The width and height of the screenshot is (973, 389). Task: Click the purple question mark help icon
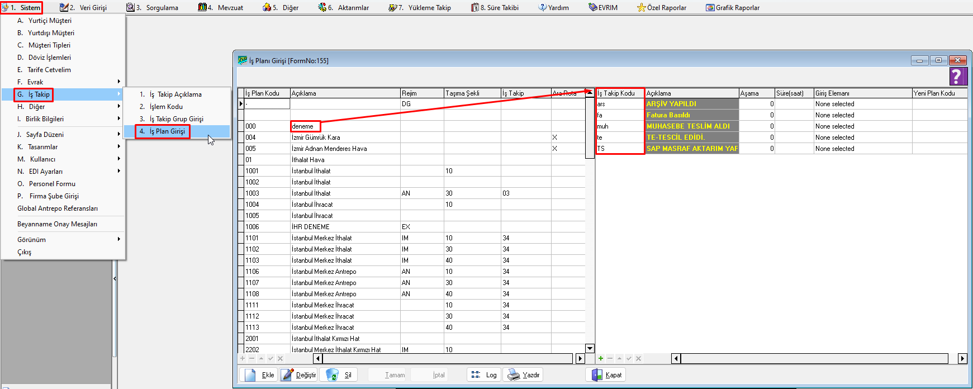coord(957,77)
